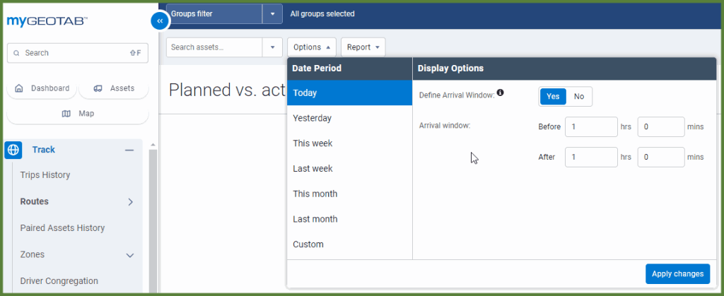This screenshot has height=296, width=724.
Task: Open the Assets page button
Action: point(114,88)
